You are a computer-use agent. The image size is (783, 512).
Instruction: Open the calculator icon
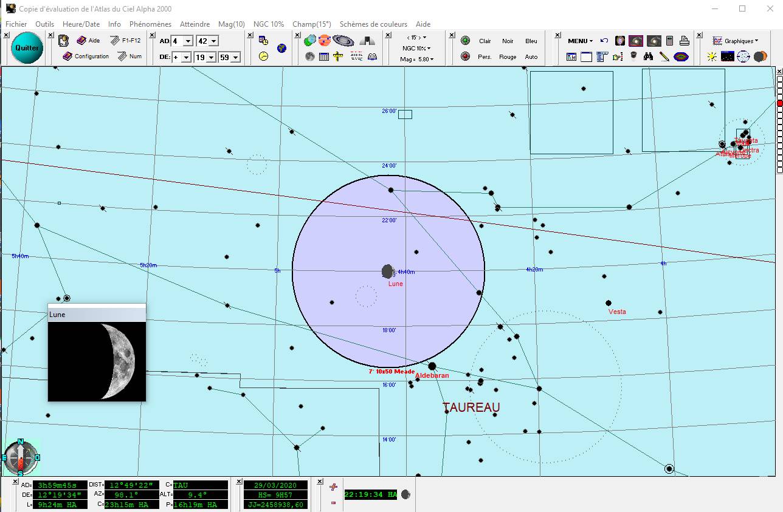coord(669,41)
